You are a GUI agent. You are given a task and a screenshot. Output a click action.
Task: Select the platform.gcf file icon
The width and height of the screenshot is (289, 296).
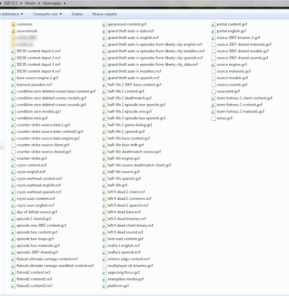[104, 286]
